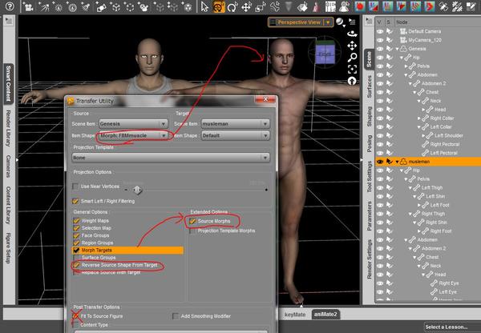The image size is (481, 333).
Task: Select Left Pectoral node in Scene tree
Action: [x=443, y=153]
